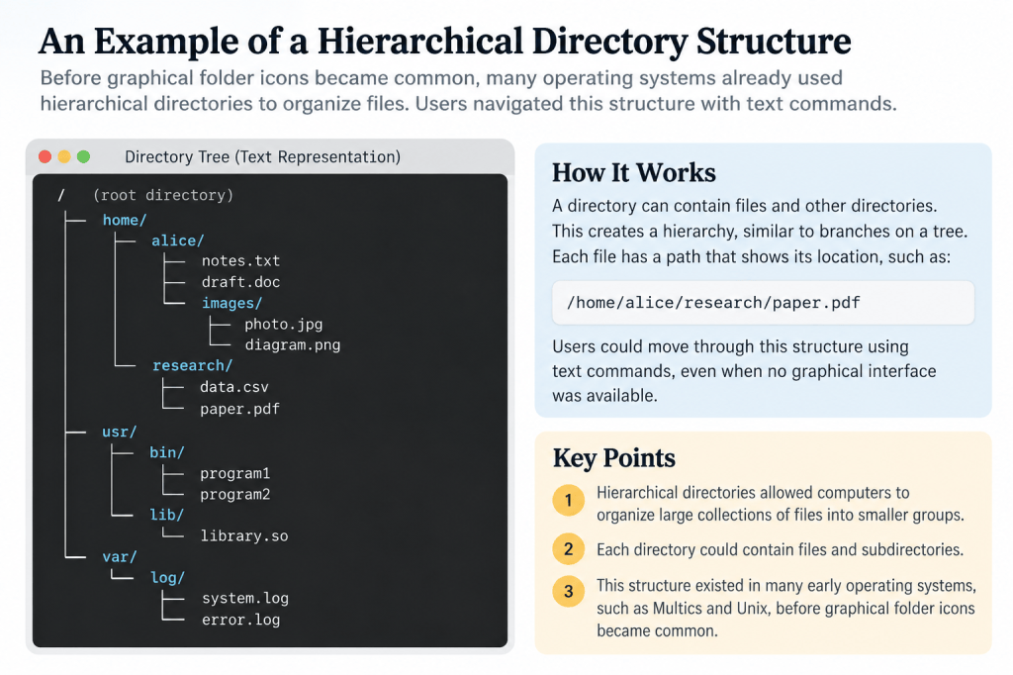This screenshot has height=675, width=1013.
Task: Click the key point about organizing large collections
Action: [780, 504]
